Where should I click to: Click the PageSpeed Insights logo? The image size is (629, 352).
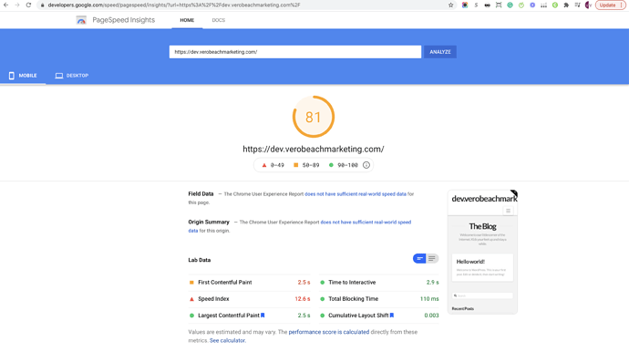coord(81,20)
